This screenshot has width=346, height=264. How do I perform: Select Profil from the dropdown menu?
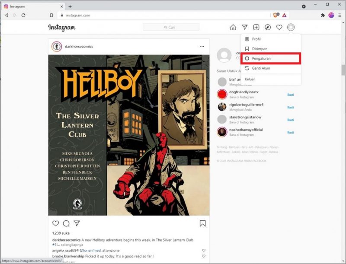point(271,39)
